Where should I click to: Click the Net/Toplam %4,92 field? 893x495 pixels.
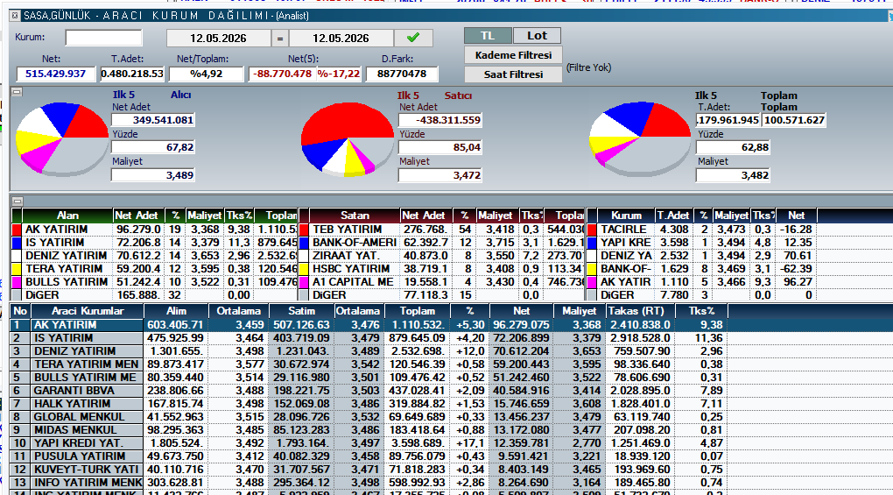click(x=206, y=74)
